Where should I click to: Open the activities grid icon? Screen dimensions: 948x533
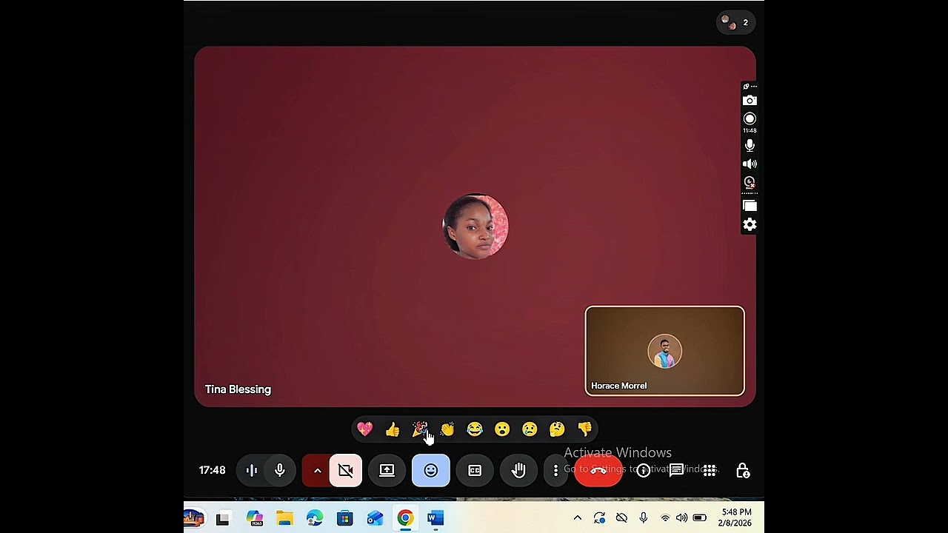[x=710, y=470]
